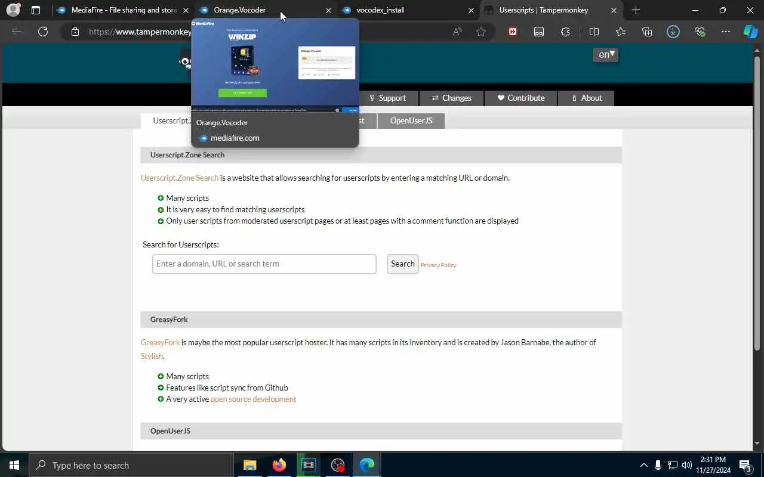This screenshot has height=477, width=764.
Task: Click the GreasyFork section header
Action: 381,320
